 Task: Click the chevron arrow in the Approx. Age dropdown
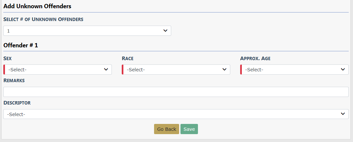pos(343,69)
